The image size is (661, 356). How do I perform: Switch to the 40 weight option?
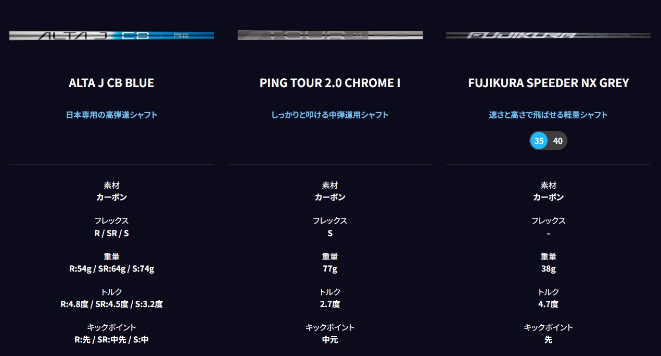pos(557,141)
